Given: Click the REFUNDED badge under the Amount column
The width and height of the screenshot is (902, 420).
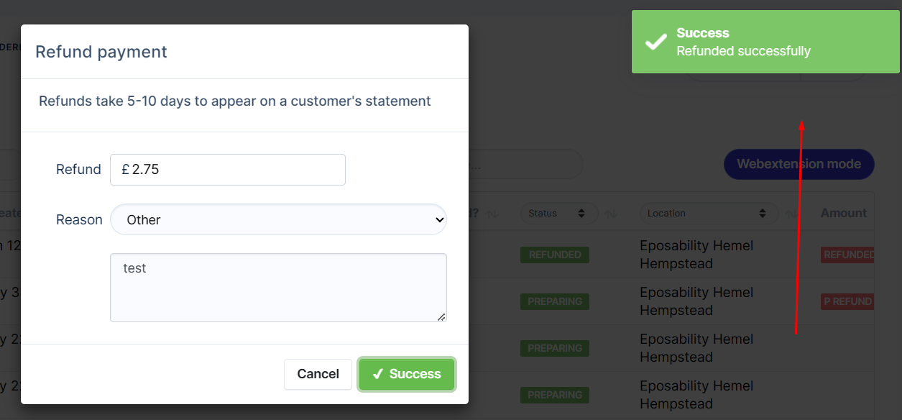Looking at the screenshot, I should (848, 255).
